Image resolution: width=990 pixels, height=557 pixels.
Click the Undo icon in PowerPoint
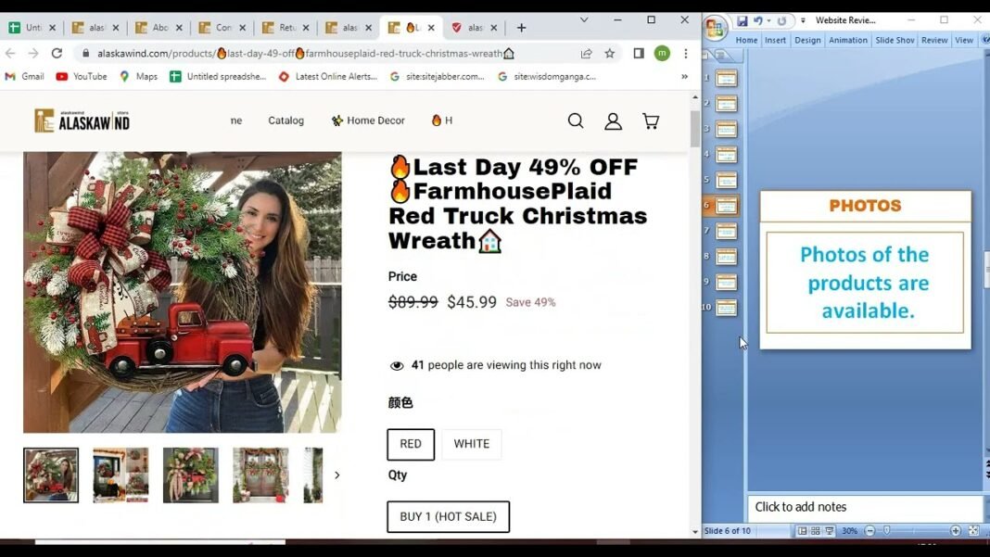[x=757, y=20]
